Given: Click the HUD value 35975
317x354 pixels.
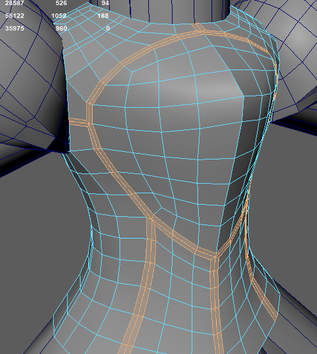Looking at the screenshot, I should [x=15, y=29].
